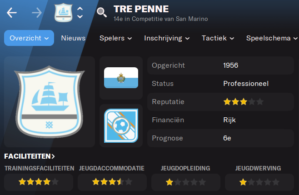Switch club with the up/down arrows
This screenshot has height=195, width=299.
pyautogui.click(x=80, y=13)
